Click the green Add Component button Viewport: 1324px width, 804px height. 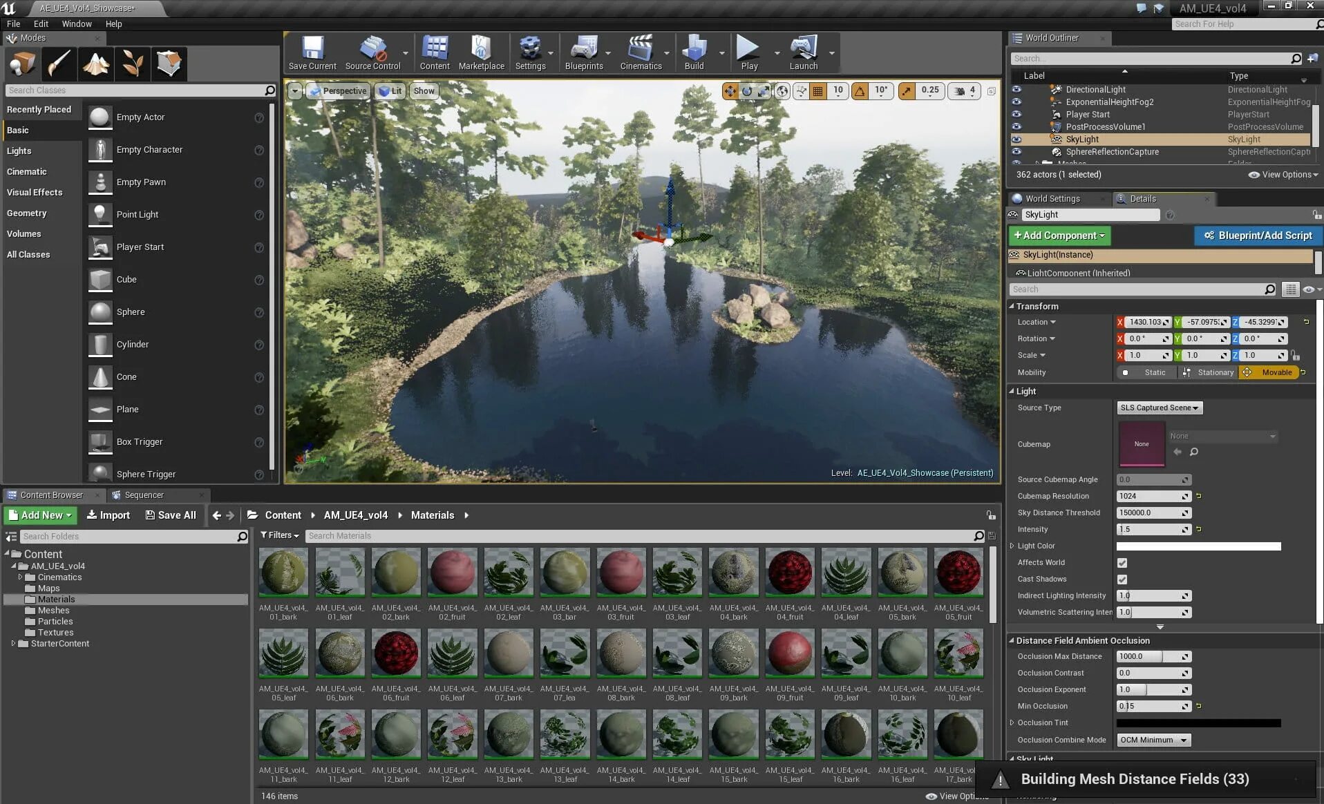pyautogui.click(x=1059, y=236)
